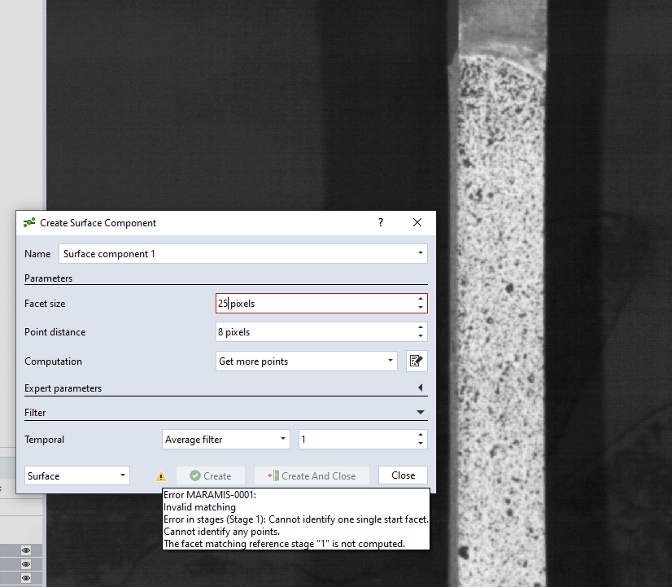Open the Temporal 'Average filter' dropdown
This screenshot has width=672, height=587.
point(282,440)
